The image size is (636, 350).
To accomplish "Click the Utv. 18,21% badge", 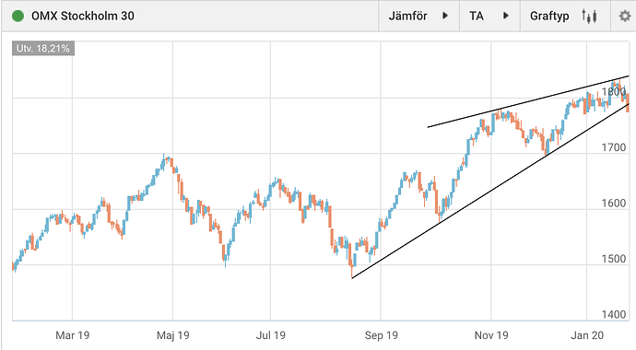I will coord(43,49).
